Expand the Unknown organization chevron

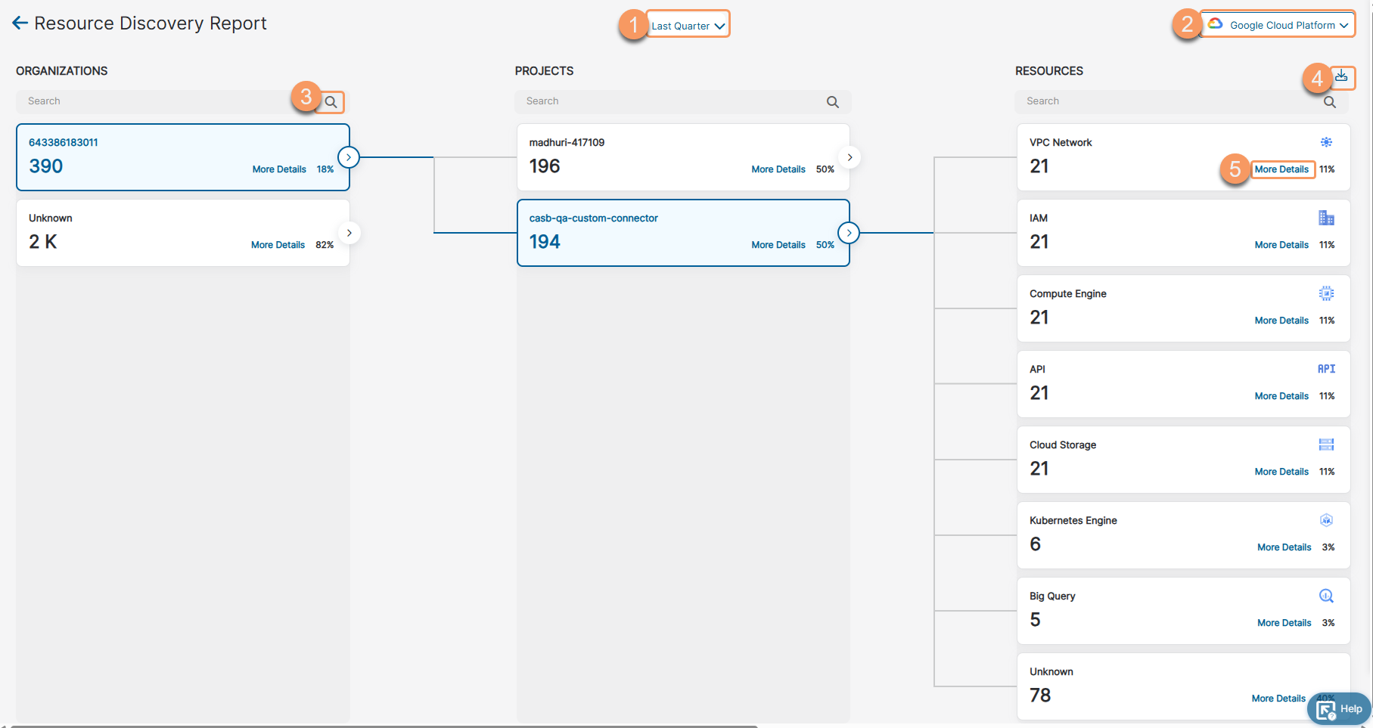[349, 233]
